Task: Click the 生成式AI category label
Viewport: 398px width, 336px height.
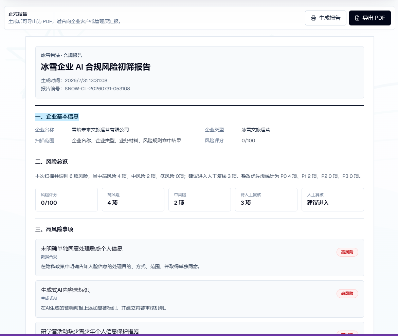Action: click(x=49, y=298)
